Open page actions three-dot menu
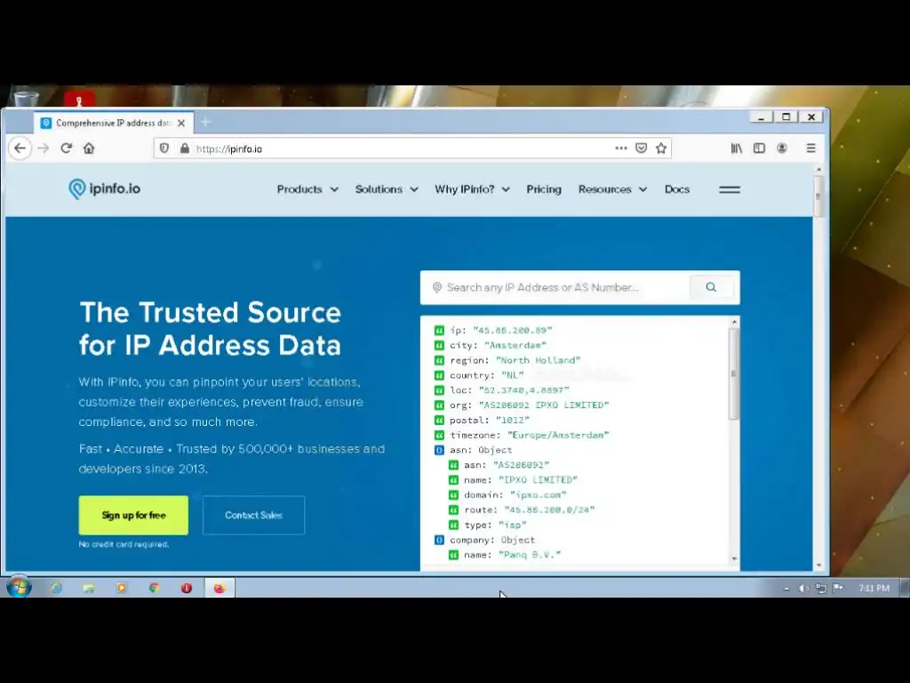The width and height of the screenshot is (910, 683). (621, 149)
